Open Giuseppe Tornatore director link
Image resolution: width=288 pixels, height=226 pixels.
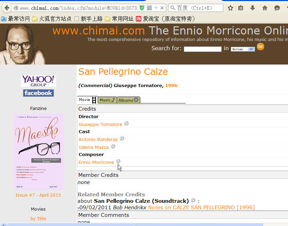[100, 125]
